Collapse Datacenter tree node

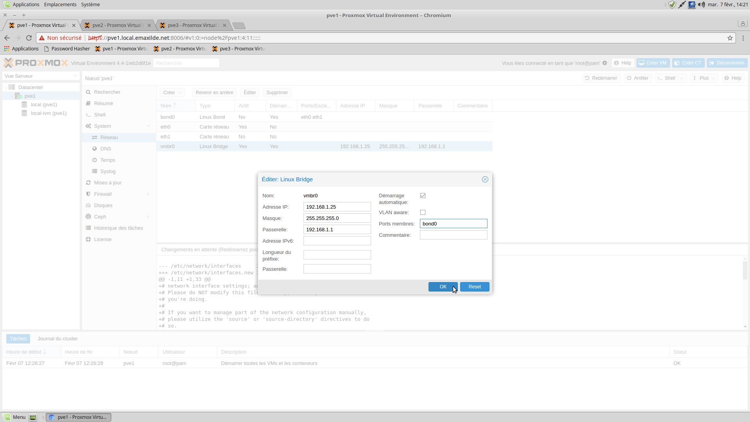(6, 88)
